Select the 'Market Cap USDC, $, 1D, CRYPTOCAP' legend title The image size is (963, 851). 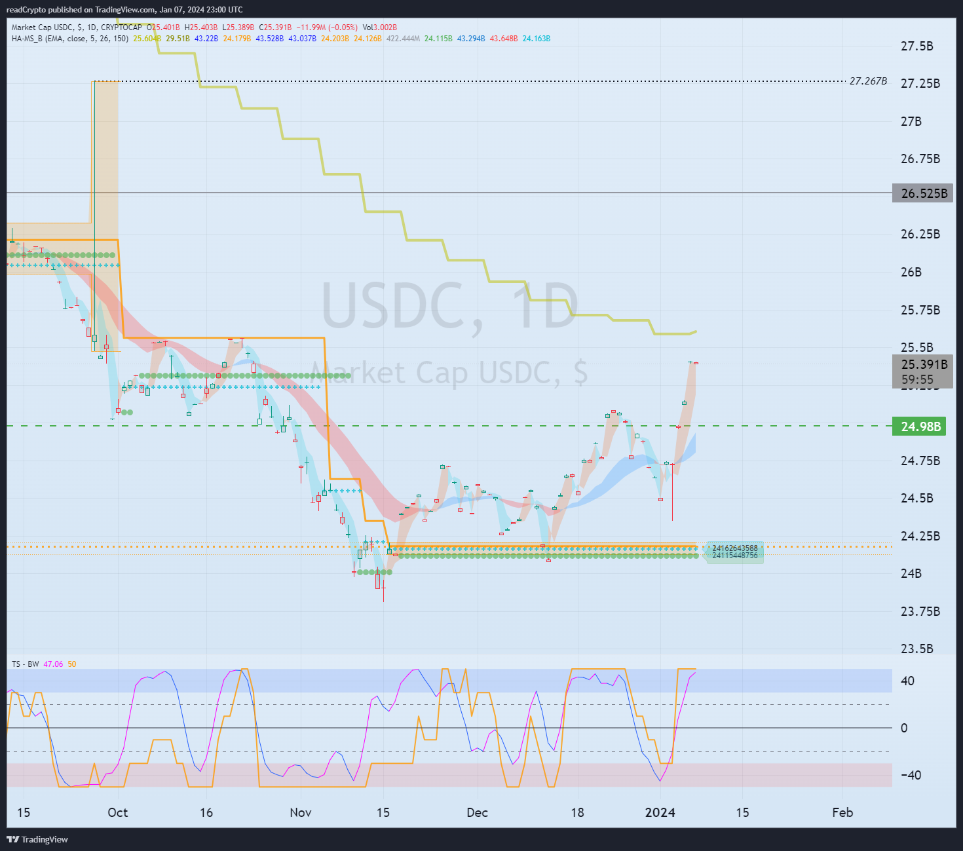click(77, 28)
